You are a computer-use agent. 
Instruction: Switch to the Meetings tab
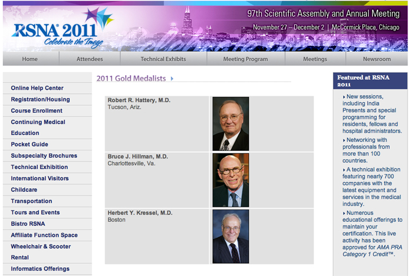[x=315, y=59]
